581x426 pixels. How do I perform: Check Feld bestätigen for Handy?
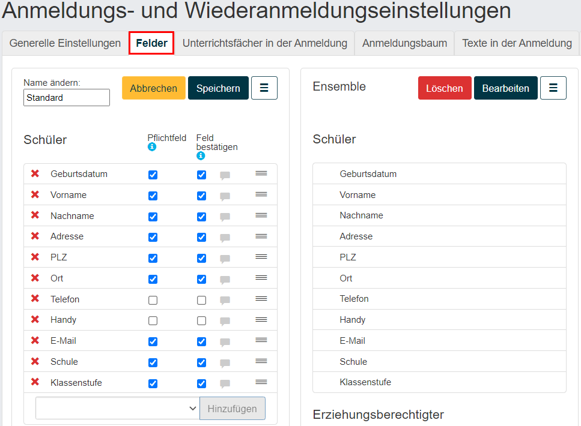pos(201,320)
